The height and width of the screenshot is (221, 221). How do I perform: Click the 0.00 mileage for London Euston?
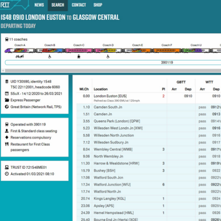[86, 96]
